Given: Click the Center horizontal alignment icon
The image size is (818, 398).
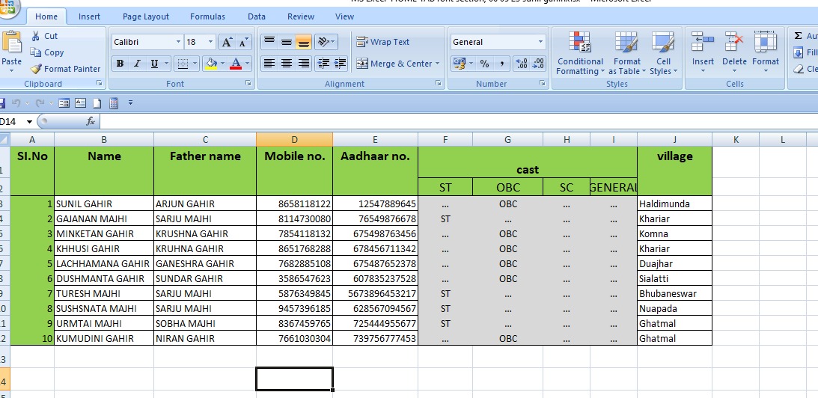Looking at the screenshot, I should 286,64.
